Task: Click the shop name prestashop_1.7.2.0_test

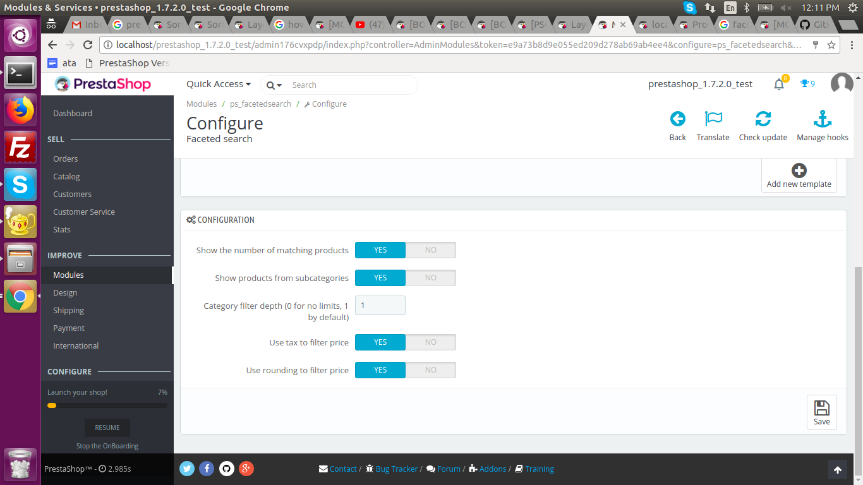Action: (x=700, y=84)
